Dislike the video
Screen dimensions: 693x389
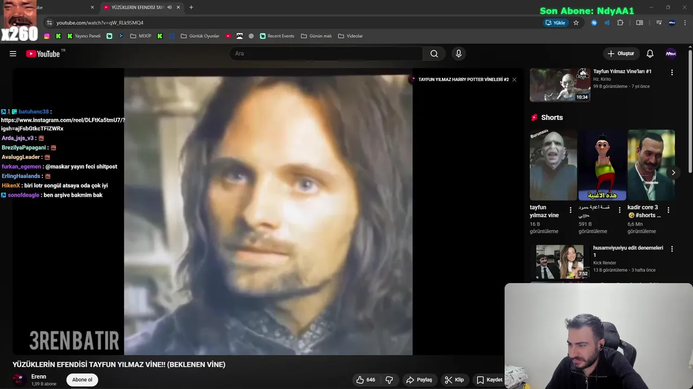tap(389, 380)
